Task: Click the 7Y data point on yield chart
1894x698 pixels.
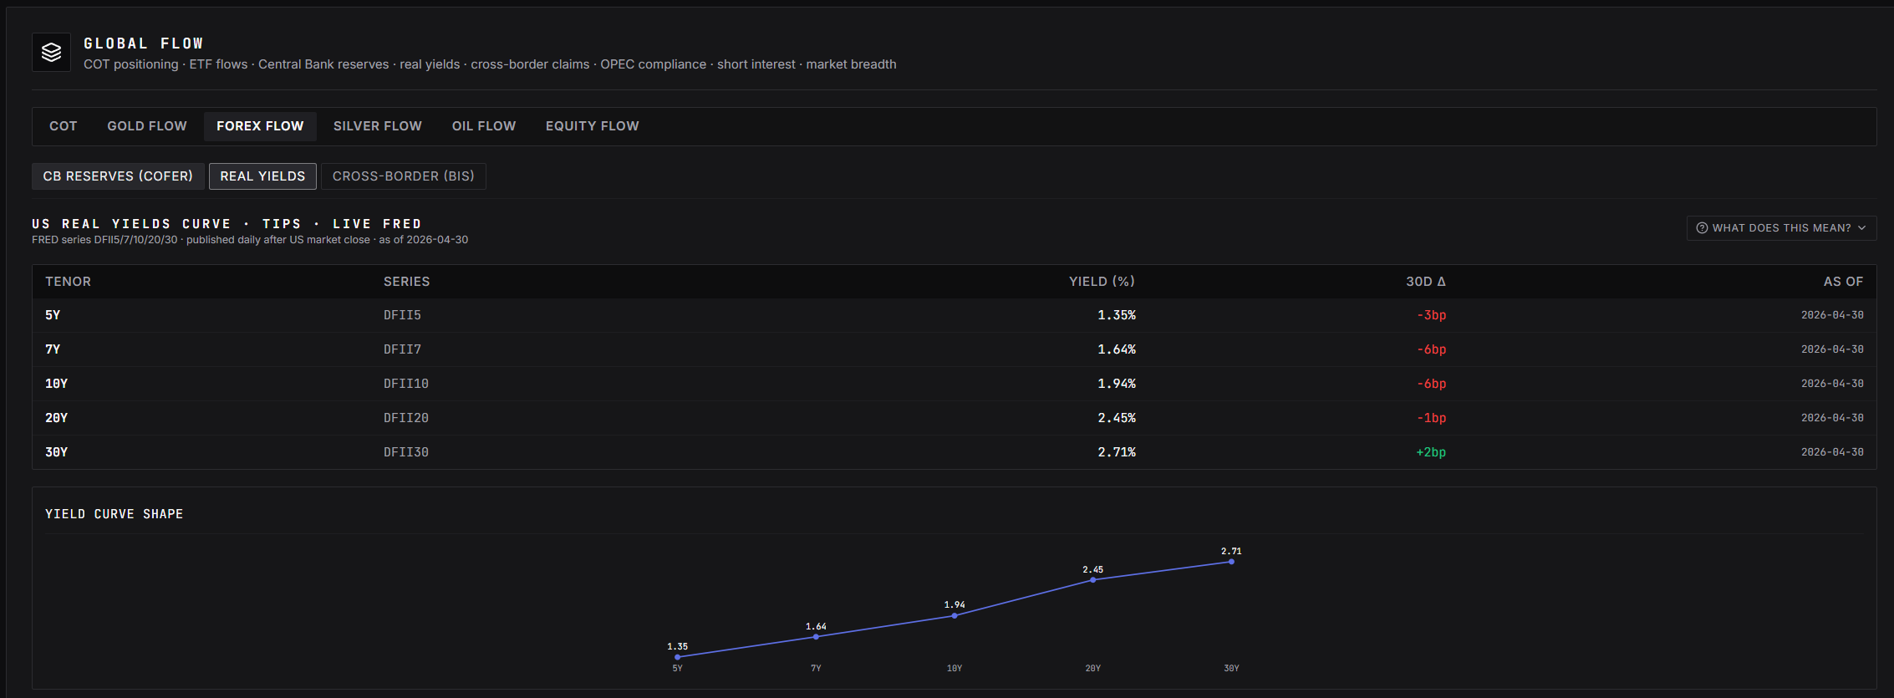Action: click(817, 637)
